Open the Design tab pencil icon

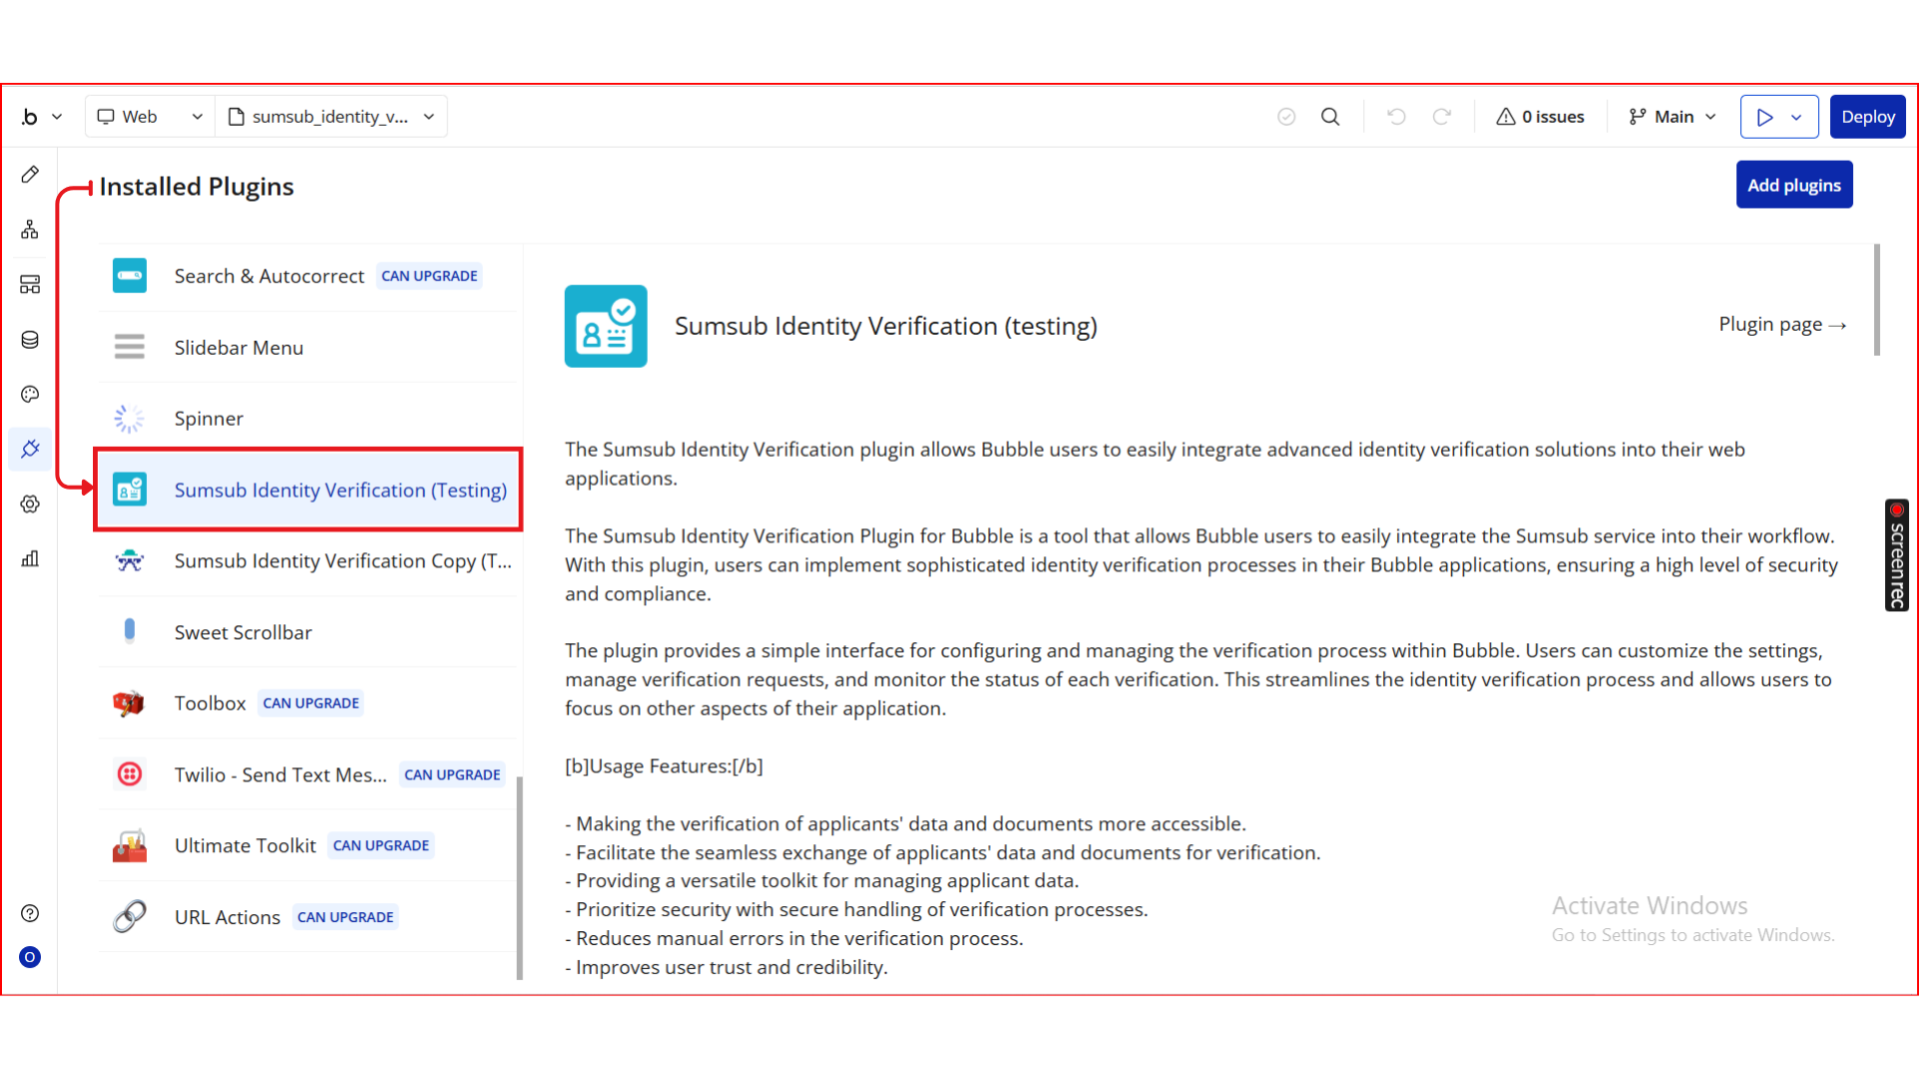[30, 175]
